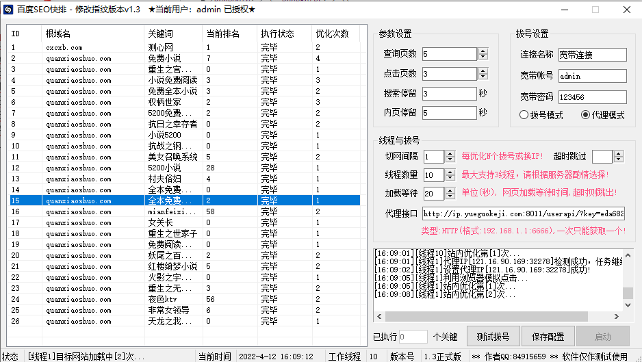
Task: Click the 查询页数 input field
Action: pyautogui.click(x=450, y=54)
